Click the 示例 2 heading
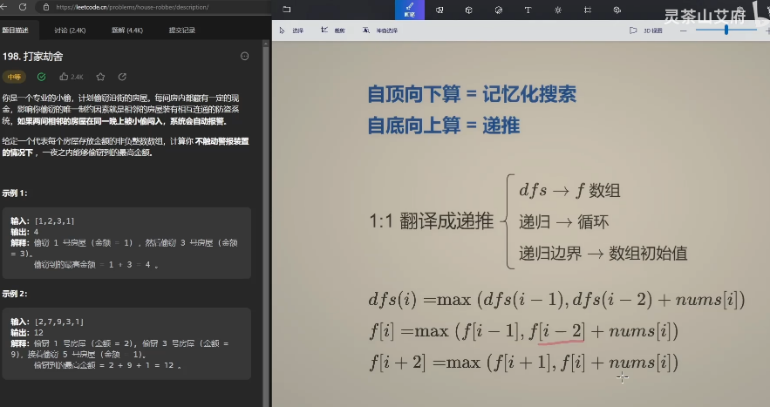The image size is (770, 407). pyautogui.click(x=15, y=294)
